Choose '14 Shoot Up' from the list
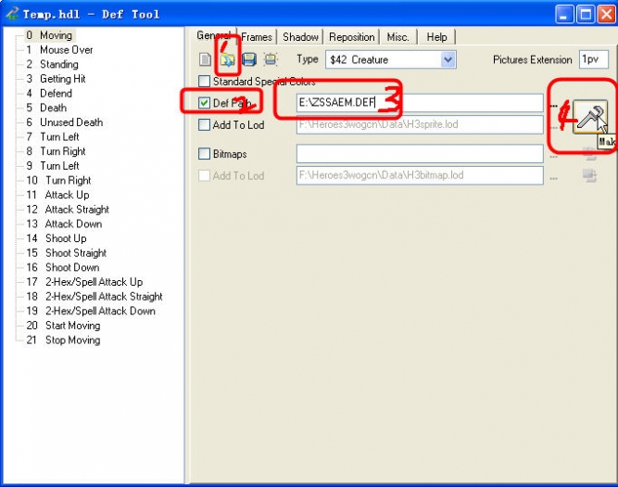Viewport: 618px width, 487px height. click(x=66, y=238)
